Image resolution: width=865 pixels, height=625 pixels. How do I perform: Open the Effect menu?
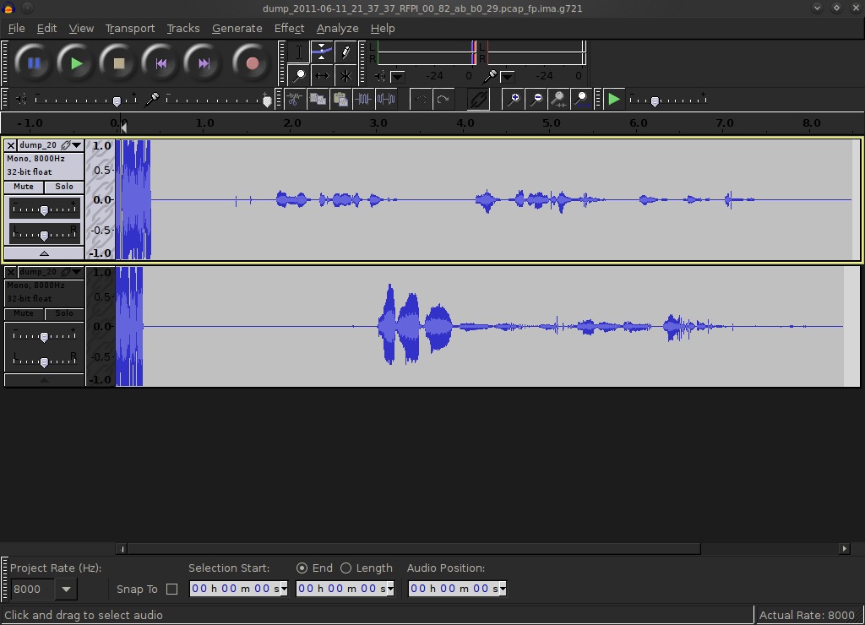289,28
